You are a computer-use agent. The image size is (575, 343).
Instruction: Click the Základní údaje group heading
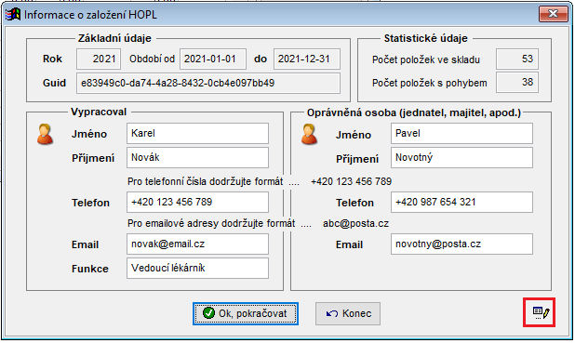pos(114,38)
